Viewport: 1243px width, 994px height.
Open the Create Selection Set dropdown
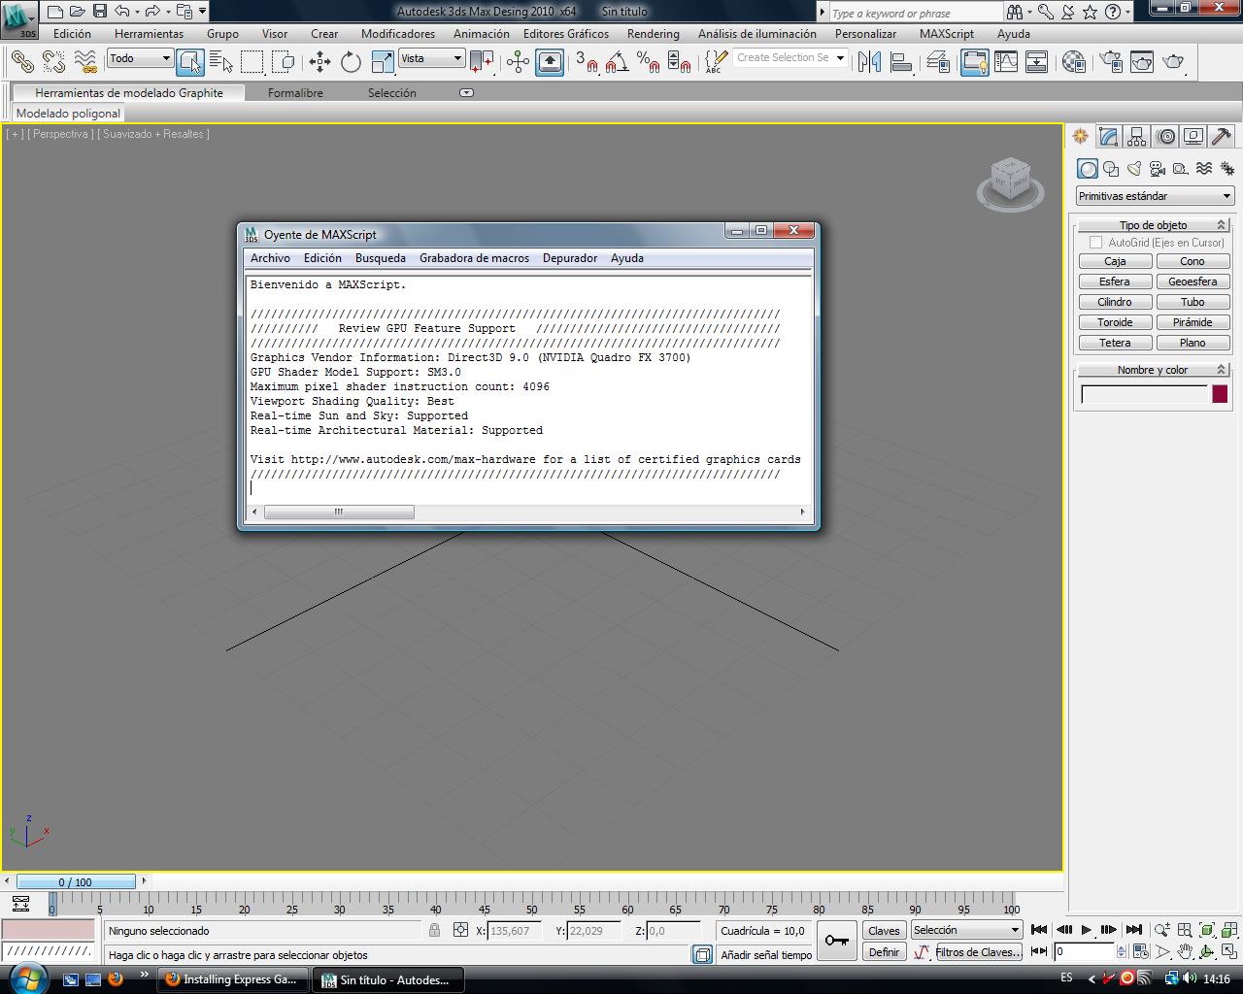click(x=789, y=58)
